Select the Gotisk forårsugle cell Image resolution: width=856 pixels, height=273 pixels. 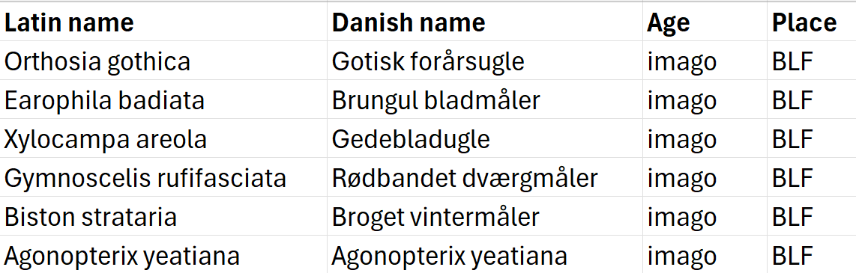coord(485,61)
